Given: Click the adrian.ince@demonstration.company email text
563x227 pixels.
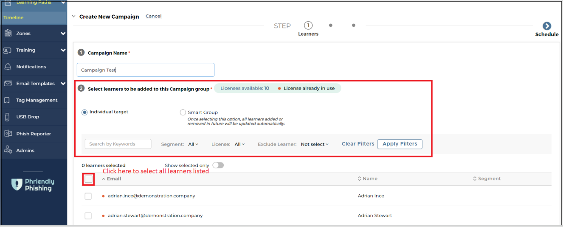Looking at the screenshot, I should (x=151, y=196).
